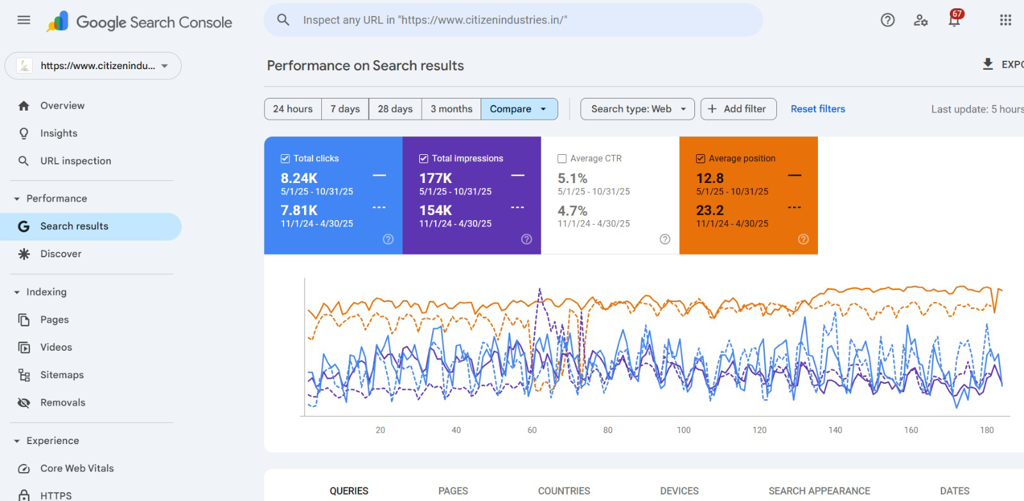Viewport: 1024px width, 501px height.
Task: Collapse the Indexing sidebar section
Action: click(17, 292)
